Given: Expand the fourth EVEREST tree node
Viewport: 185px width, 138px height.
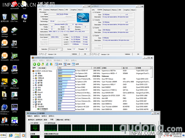Looking at the screenshot, I should pyautogui.click(x=33, y=81).
